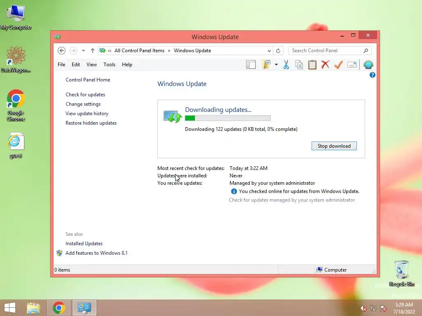Open File Explorer from the taskbar
This screenshot has height=316, width=422.
pos(33,308)
